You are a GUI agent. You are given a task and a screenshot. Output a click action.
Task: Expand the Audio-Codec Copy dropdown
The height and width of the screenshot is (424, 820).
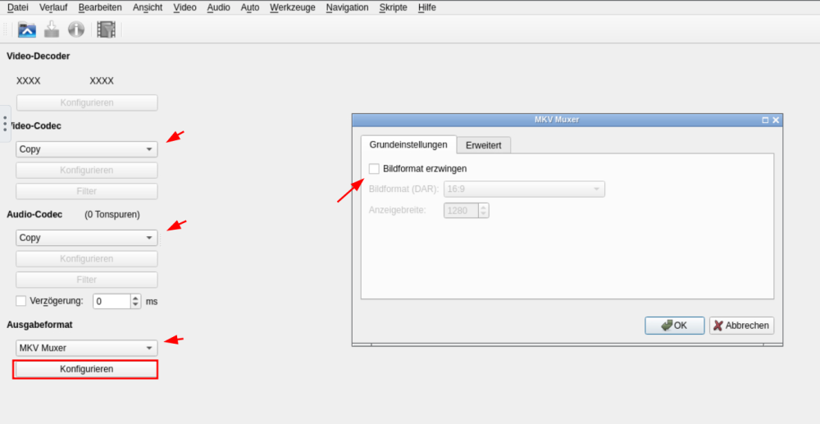87,238
